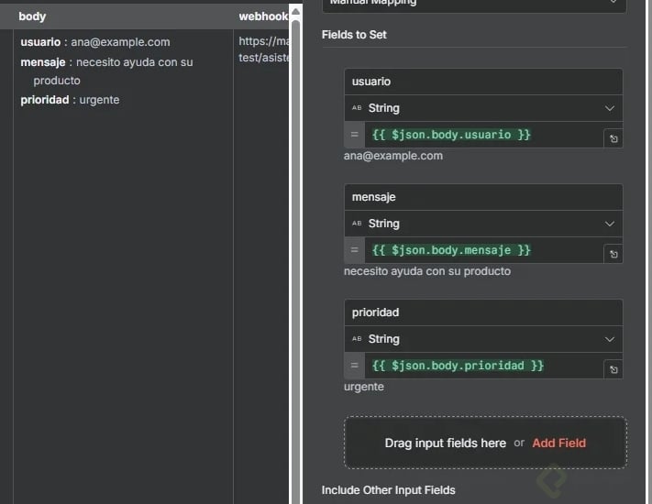This screenshot has width=652, height=504.
Task: Expand the String type dropdown for prioridad
Action: pos(610,339)
